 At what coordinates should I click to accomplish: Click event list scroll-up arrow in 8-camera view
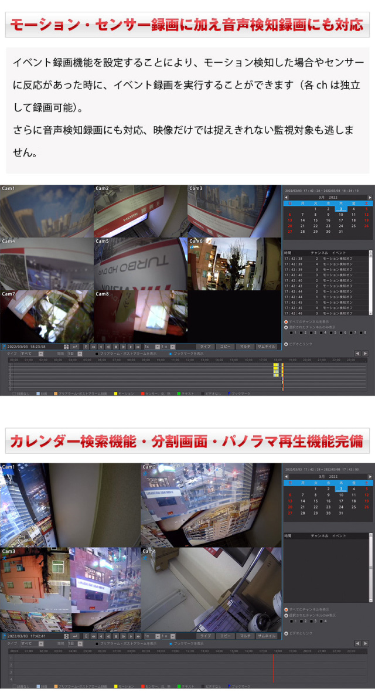pyautogui.click(x=370, y=252)
